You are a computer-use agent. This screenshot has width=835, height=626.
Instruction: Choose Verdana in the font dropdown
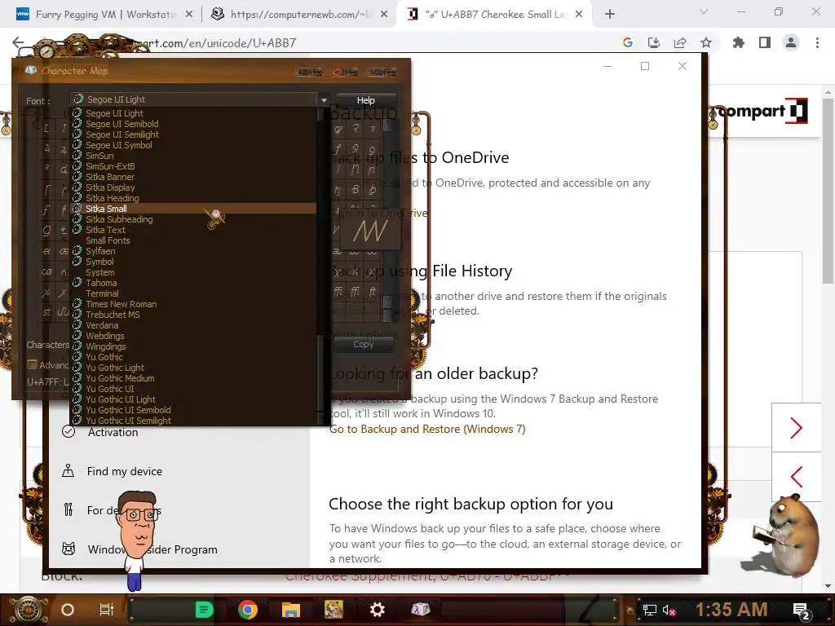pyautogui.click(x=193, y=325)
